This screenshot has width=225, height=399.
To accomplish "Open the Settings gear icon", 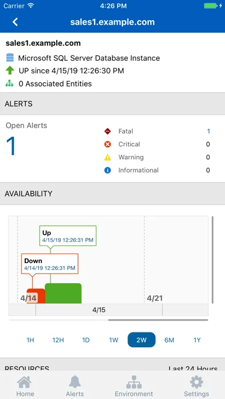I will pos(196,382).
